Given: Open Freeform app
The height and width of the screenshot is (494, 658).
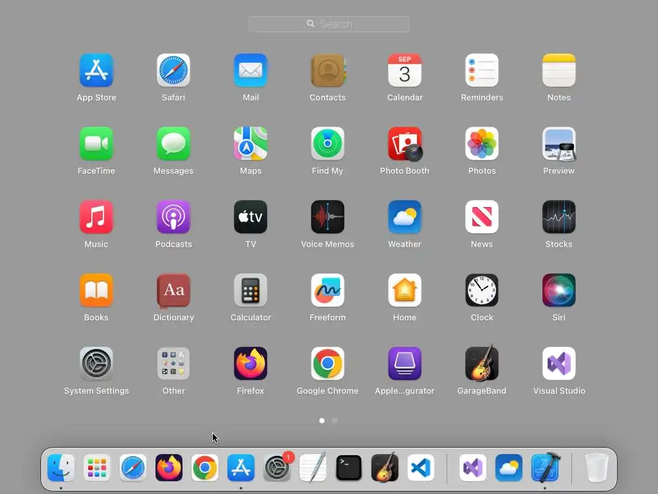Looking at the screenshot, I should pyautogui.click(x=328, y=290).
